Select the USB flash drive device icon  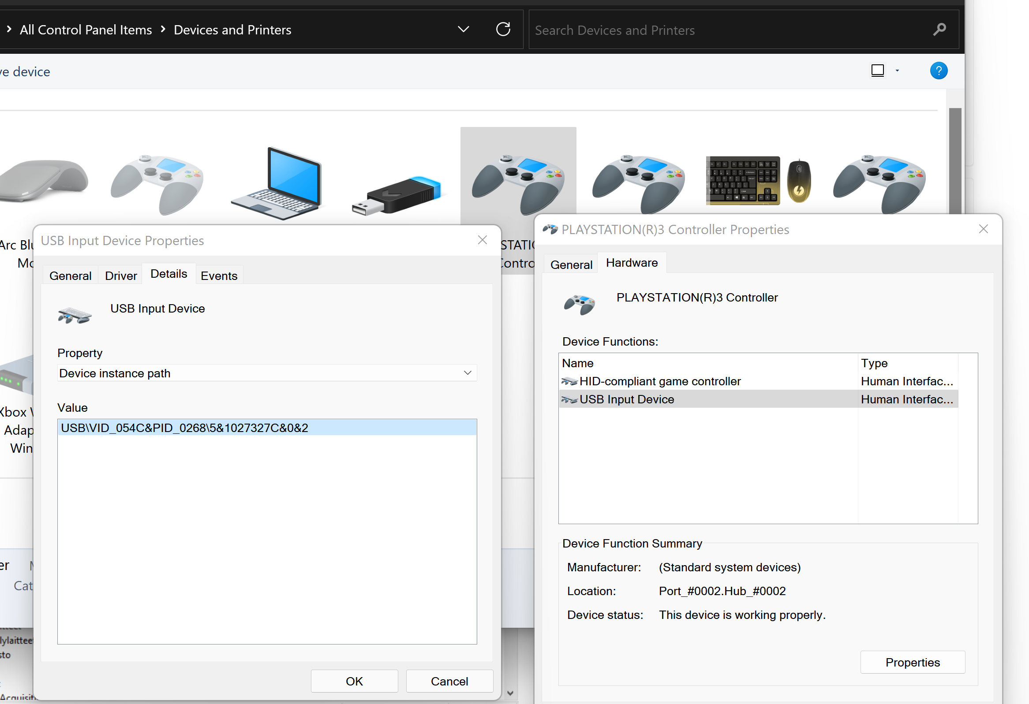(x=396, y=195)
